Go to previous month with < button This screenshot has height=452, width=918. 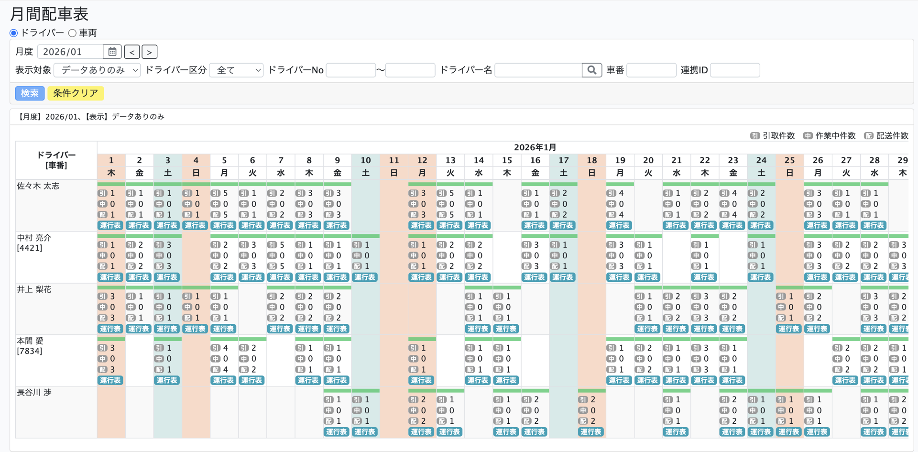click(132, 52)
